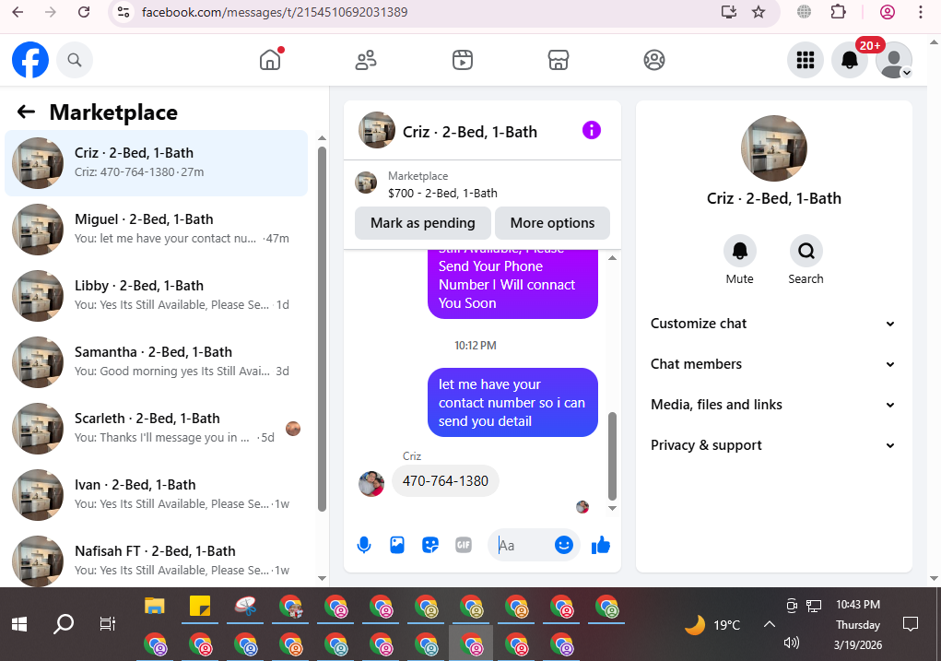This screenshot has width=941, height=661.
Task: Open the nine-dot Menu grid icon
Action: [806, 60]
